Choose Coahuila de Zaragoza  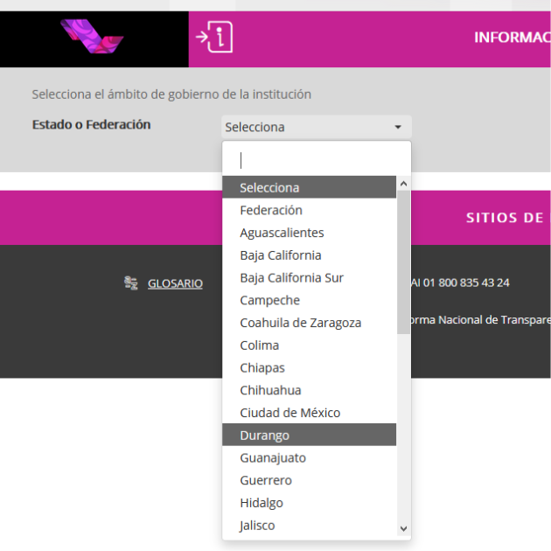300,323
